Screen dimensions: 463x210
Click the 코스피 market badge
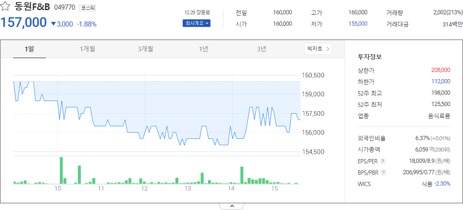88,8
